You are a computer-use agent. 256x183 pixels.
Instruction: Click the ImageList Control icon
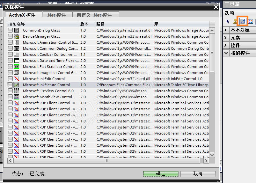[17, 73]
